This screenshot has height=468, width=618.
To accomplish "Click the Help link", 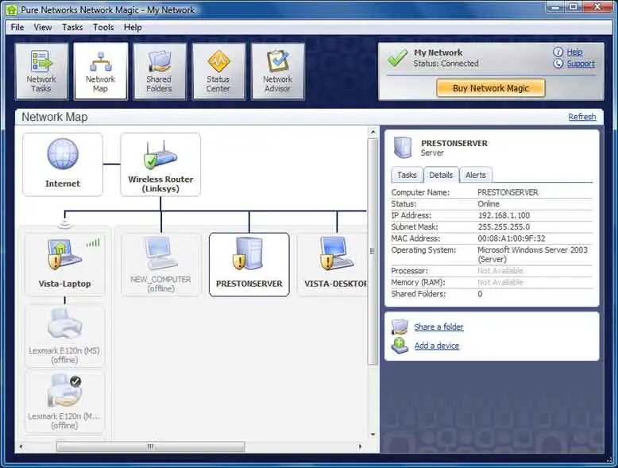I will click(574, 52).
